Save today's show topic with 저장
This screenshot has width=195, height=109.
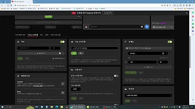[74, 53]
